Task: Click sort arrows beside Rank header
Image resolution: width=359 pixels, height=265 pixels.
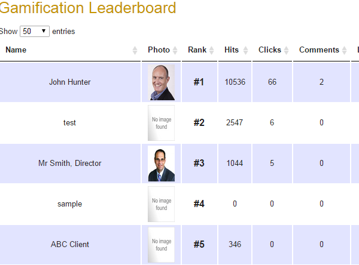Action: coord(212,51)
